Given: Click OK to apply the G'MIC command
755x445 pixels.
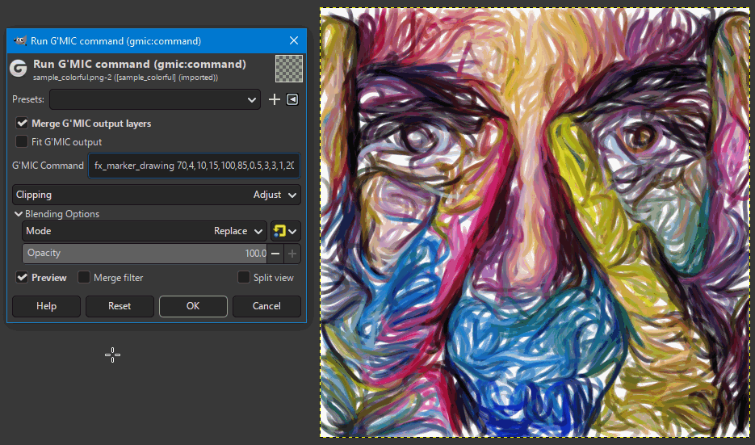Looking at the screenshot, I should (x=193, y=306).
